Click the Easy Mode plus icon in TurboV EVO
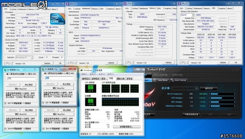The height and width of the screenshot is (139, 245). click(154, 80)
